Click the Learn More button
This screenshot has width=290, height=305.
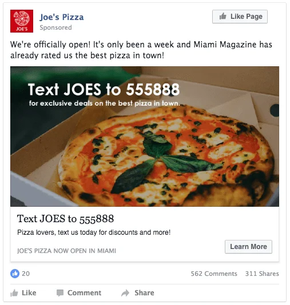248,247
